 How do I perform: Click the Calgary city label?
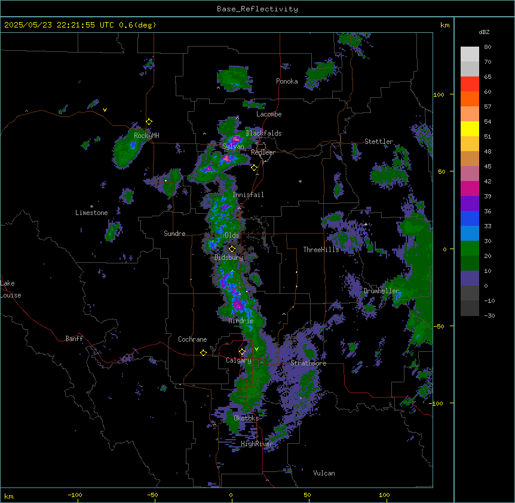[x=238, y=360]
